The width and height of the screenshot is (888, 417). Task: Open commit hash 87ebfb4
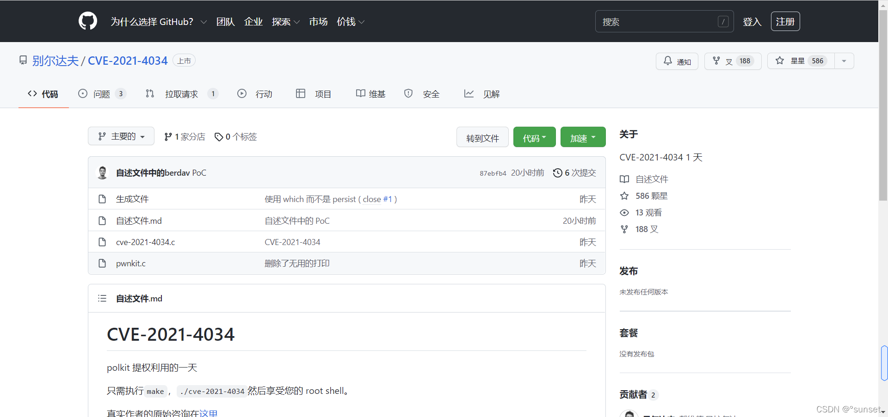point(493,173)
